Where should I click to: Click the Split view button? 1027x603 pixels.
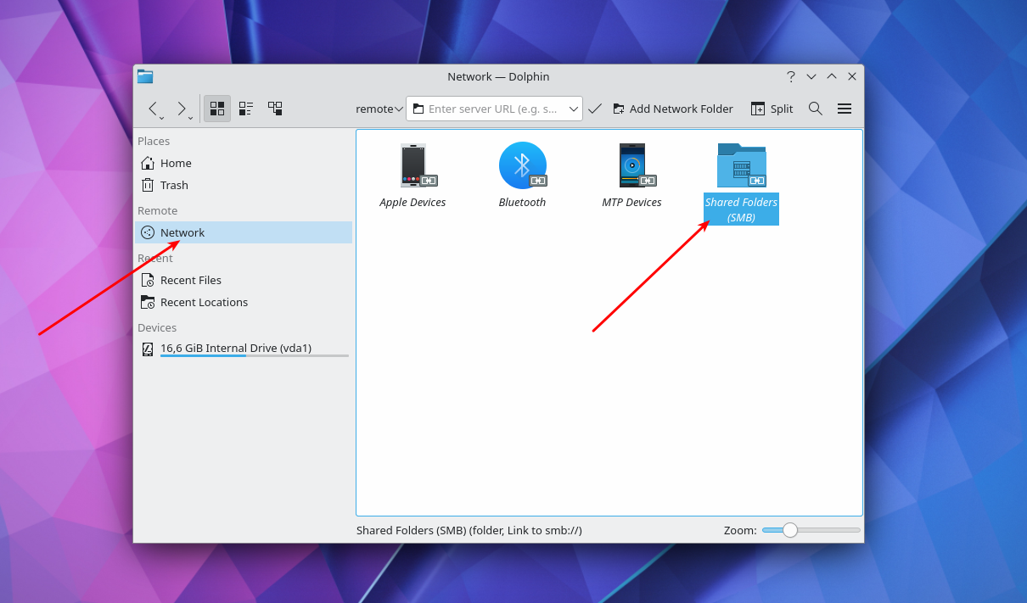click(x=772, y=109)
